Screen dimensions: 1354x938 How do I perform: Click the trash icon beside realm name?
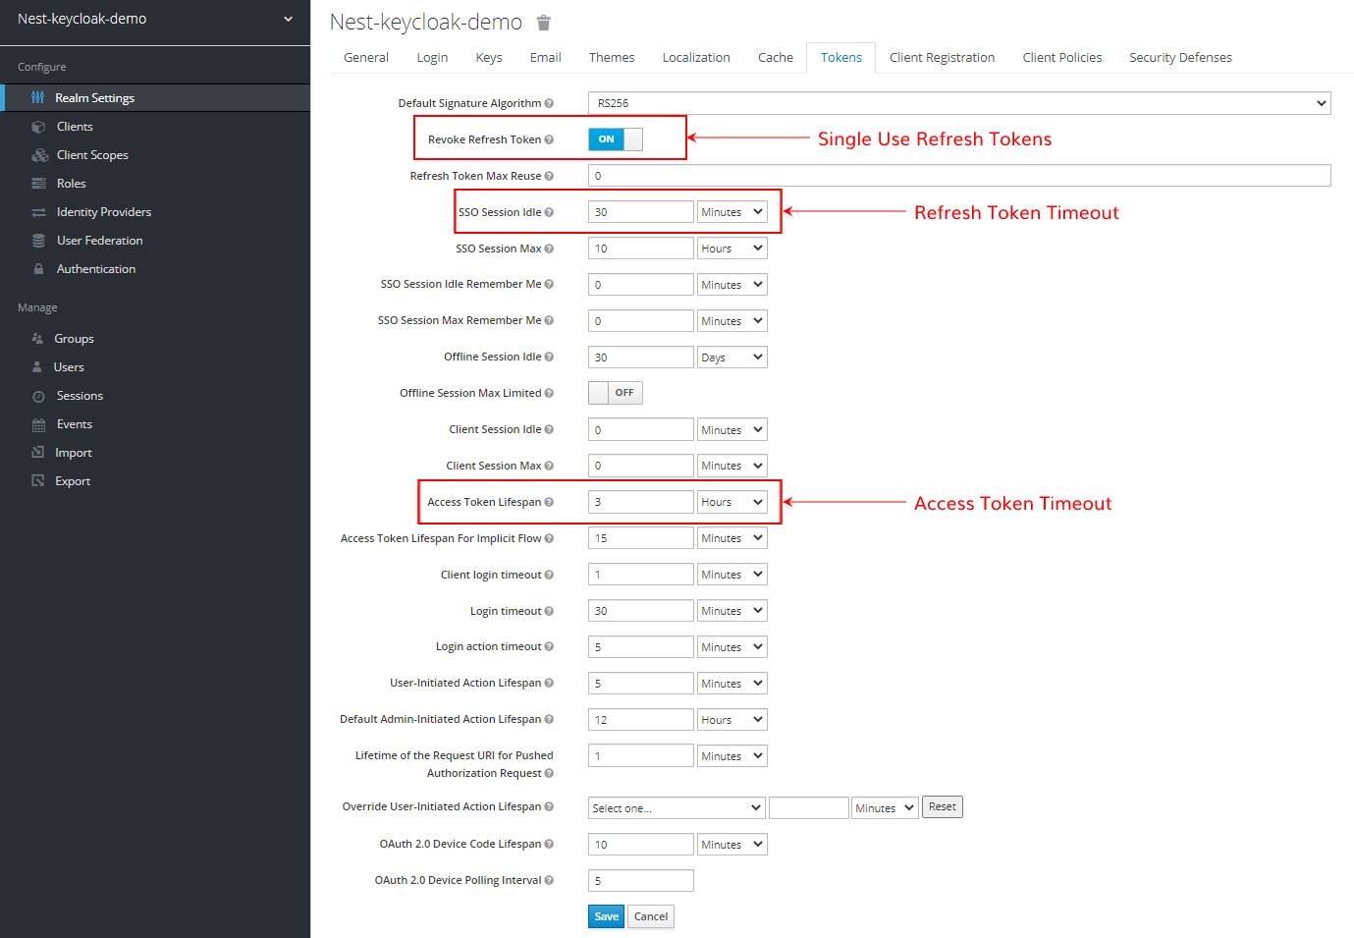[x=544, y=23]
